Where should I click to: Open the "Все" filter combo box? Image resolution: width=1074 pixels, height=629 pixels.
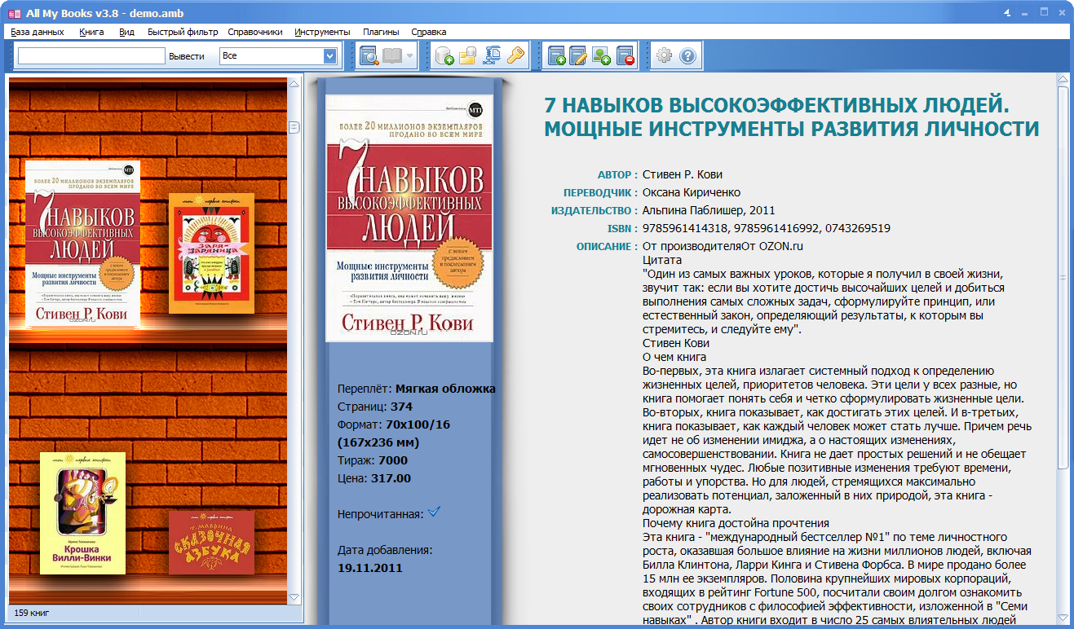click(278, 56)
